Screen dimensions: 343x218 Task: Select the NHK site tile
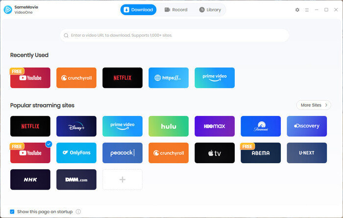(30, 179)
